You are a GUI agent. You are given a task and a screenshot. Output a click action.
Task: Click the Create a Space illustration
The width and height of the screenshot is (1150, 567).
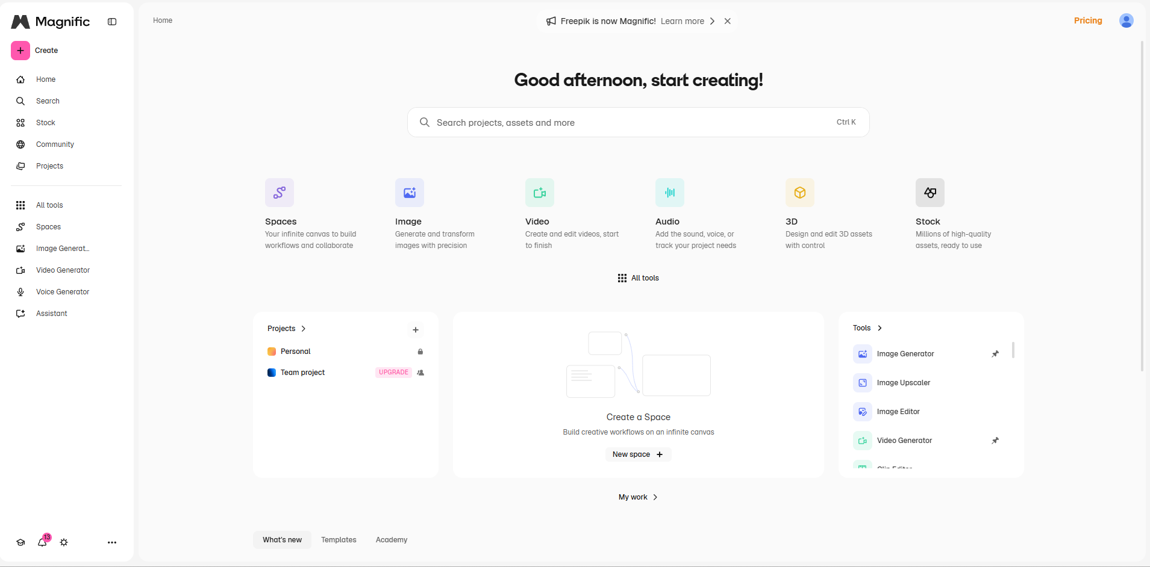click(639, 365)
